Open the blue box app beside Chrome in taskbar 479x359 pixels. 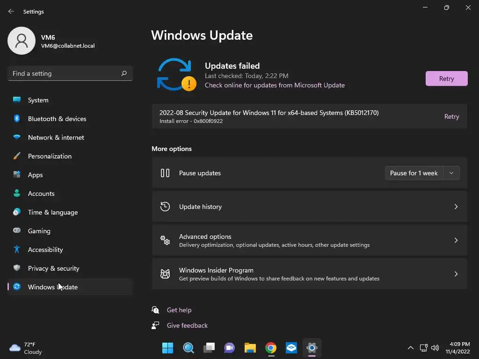pyautogui.click(x=291, y=348)
